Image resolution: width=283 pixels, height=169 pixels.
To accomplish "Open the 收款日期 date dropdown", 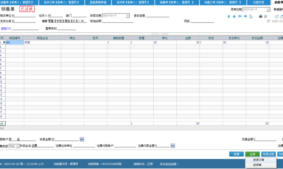I will pyautogui.click(x=128, y=16).
